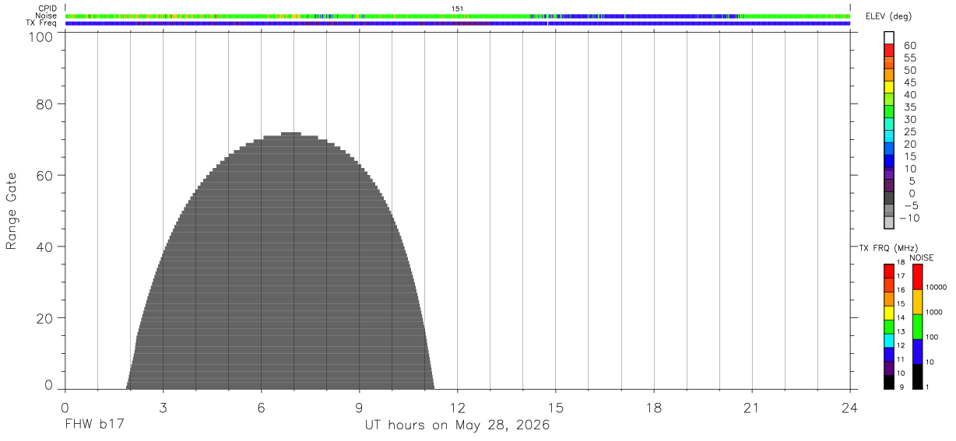The width and height of the screenshot is (956, 441).
Task: Click the green ELEV swatch between 30 and 35
Action: [889, 112]
